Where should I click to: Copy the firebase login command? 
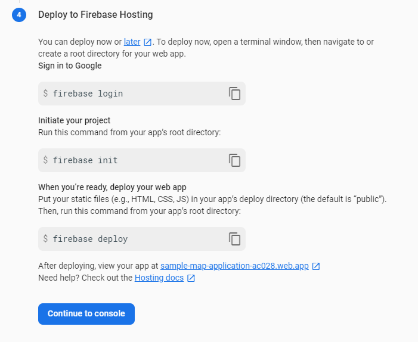[235, 94]
